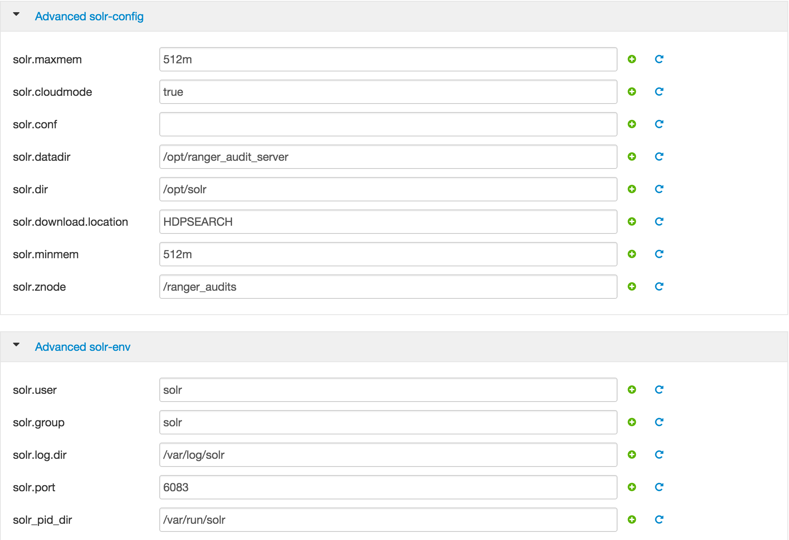Click green plus icon beside solr.conf

pos(632,124)
